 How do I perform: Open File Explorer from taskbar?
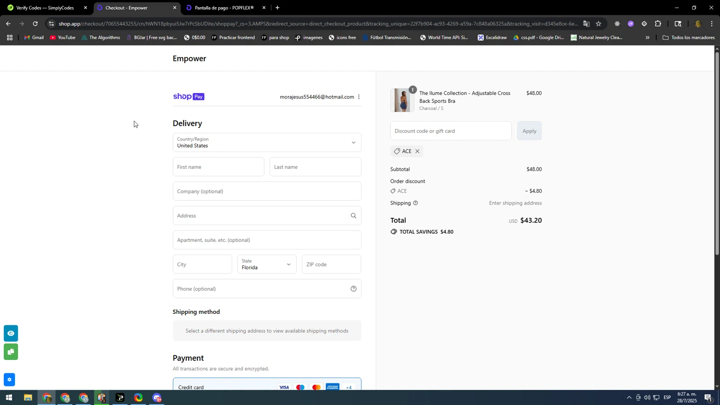click(28, 398)
